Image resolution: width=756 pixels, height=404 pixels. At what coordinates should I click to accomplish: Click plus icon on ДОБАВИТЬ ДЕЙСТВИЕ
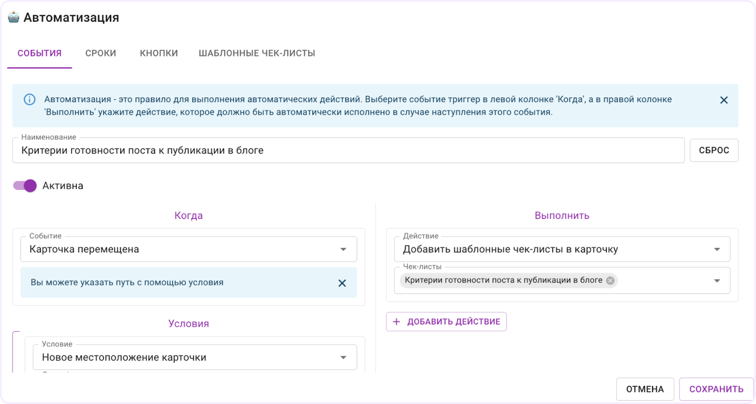(396, 322)
